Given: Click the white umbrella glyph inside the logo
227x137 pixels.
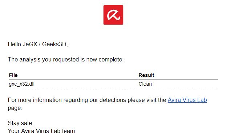Looking at the screenshot, I should [x=113, y=15].
